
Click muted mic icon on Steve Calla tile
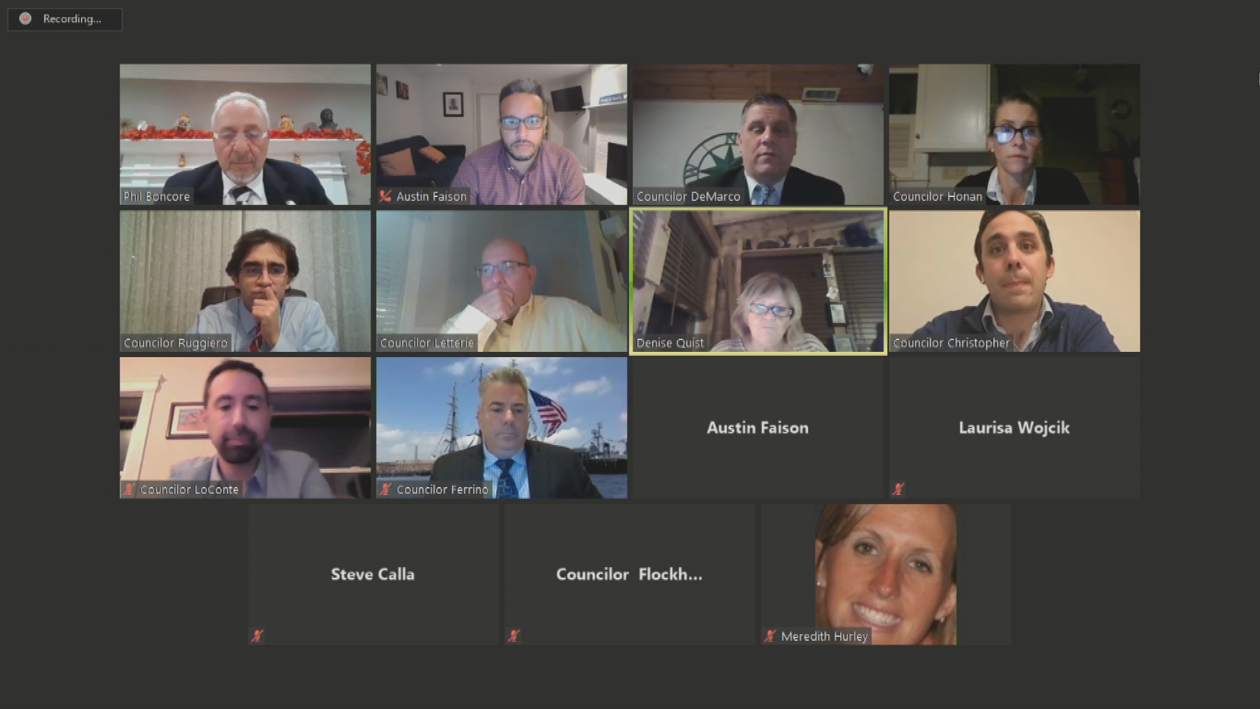[257, 635]
